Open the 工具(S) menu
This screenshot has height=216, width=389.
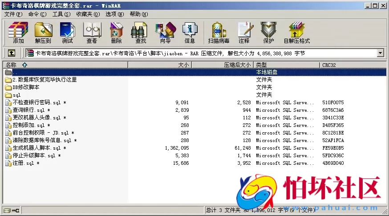[61, 14]
